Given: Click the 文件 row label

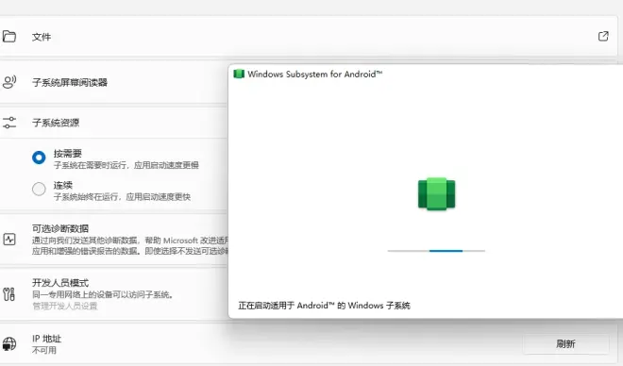Looking at the screenshot, I should (42, 37).
